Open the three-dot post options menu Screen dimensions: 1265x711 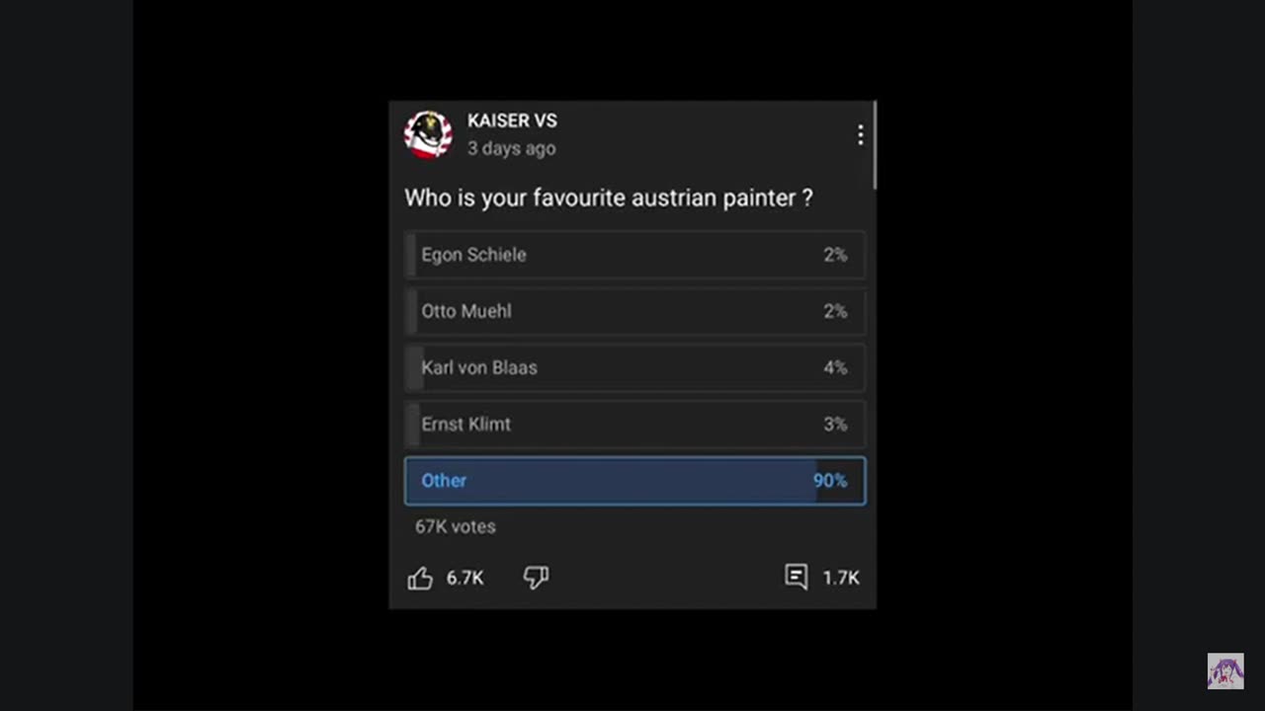click(860, 135)
